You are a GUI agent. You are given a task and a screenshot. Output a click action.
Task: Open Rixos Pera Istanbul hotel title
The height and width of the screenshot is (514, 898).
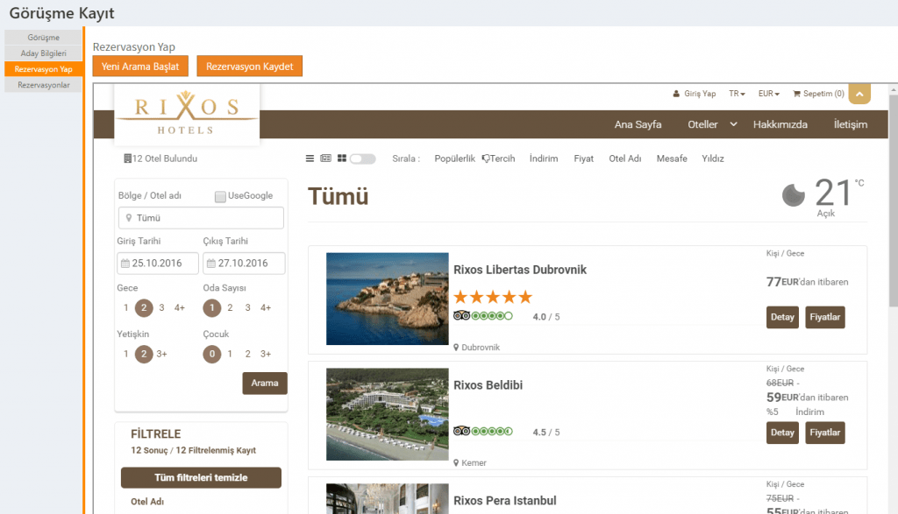504,501
